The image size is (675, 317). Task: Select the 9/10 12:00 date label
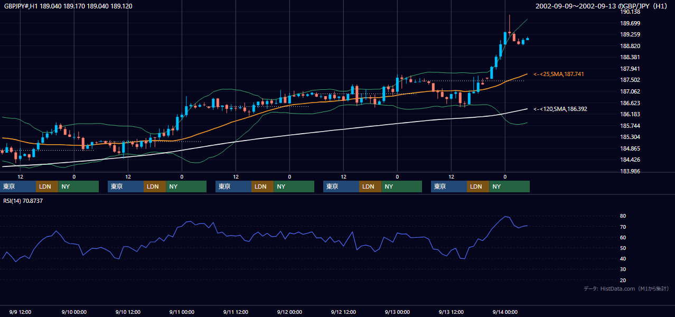[x=128, y=312]
